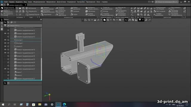This screenshot has height=107, width=191.
Task: Click the tree filter funnel icon
Action: 5,26
